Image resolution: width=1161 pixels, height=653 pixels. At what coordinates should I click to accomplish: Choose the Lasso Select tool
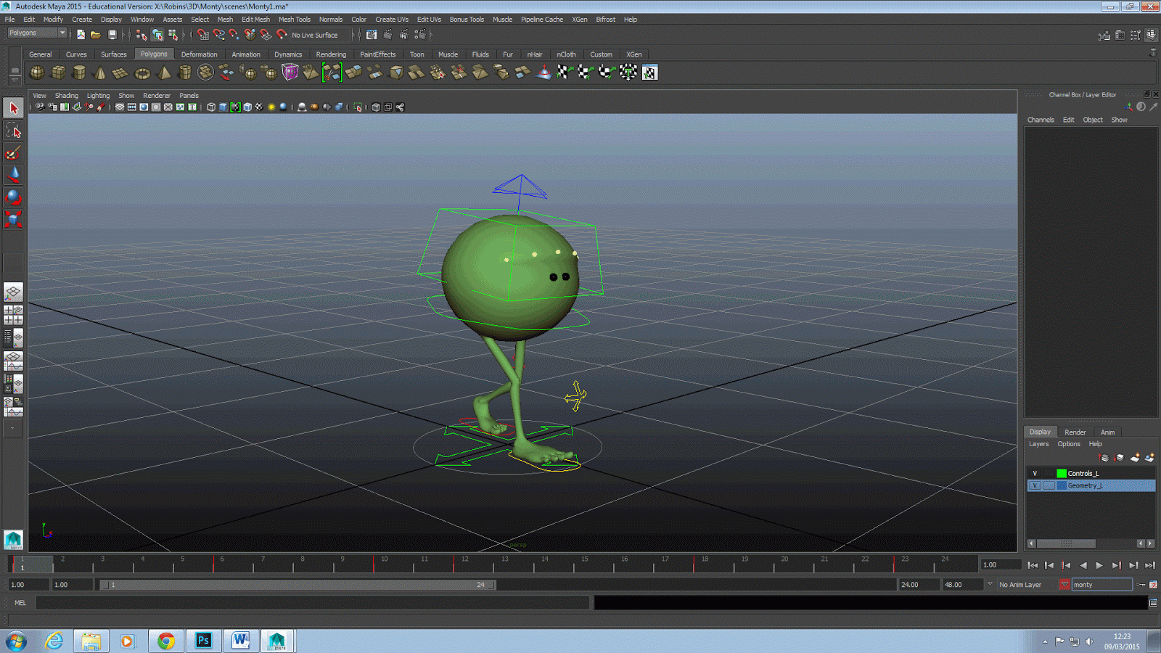point(13,131)
